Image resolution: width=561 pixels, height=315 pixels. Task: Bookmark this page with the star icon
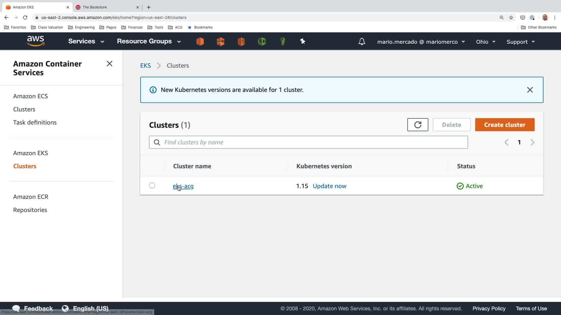pos(511,17)
